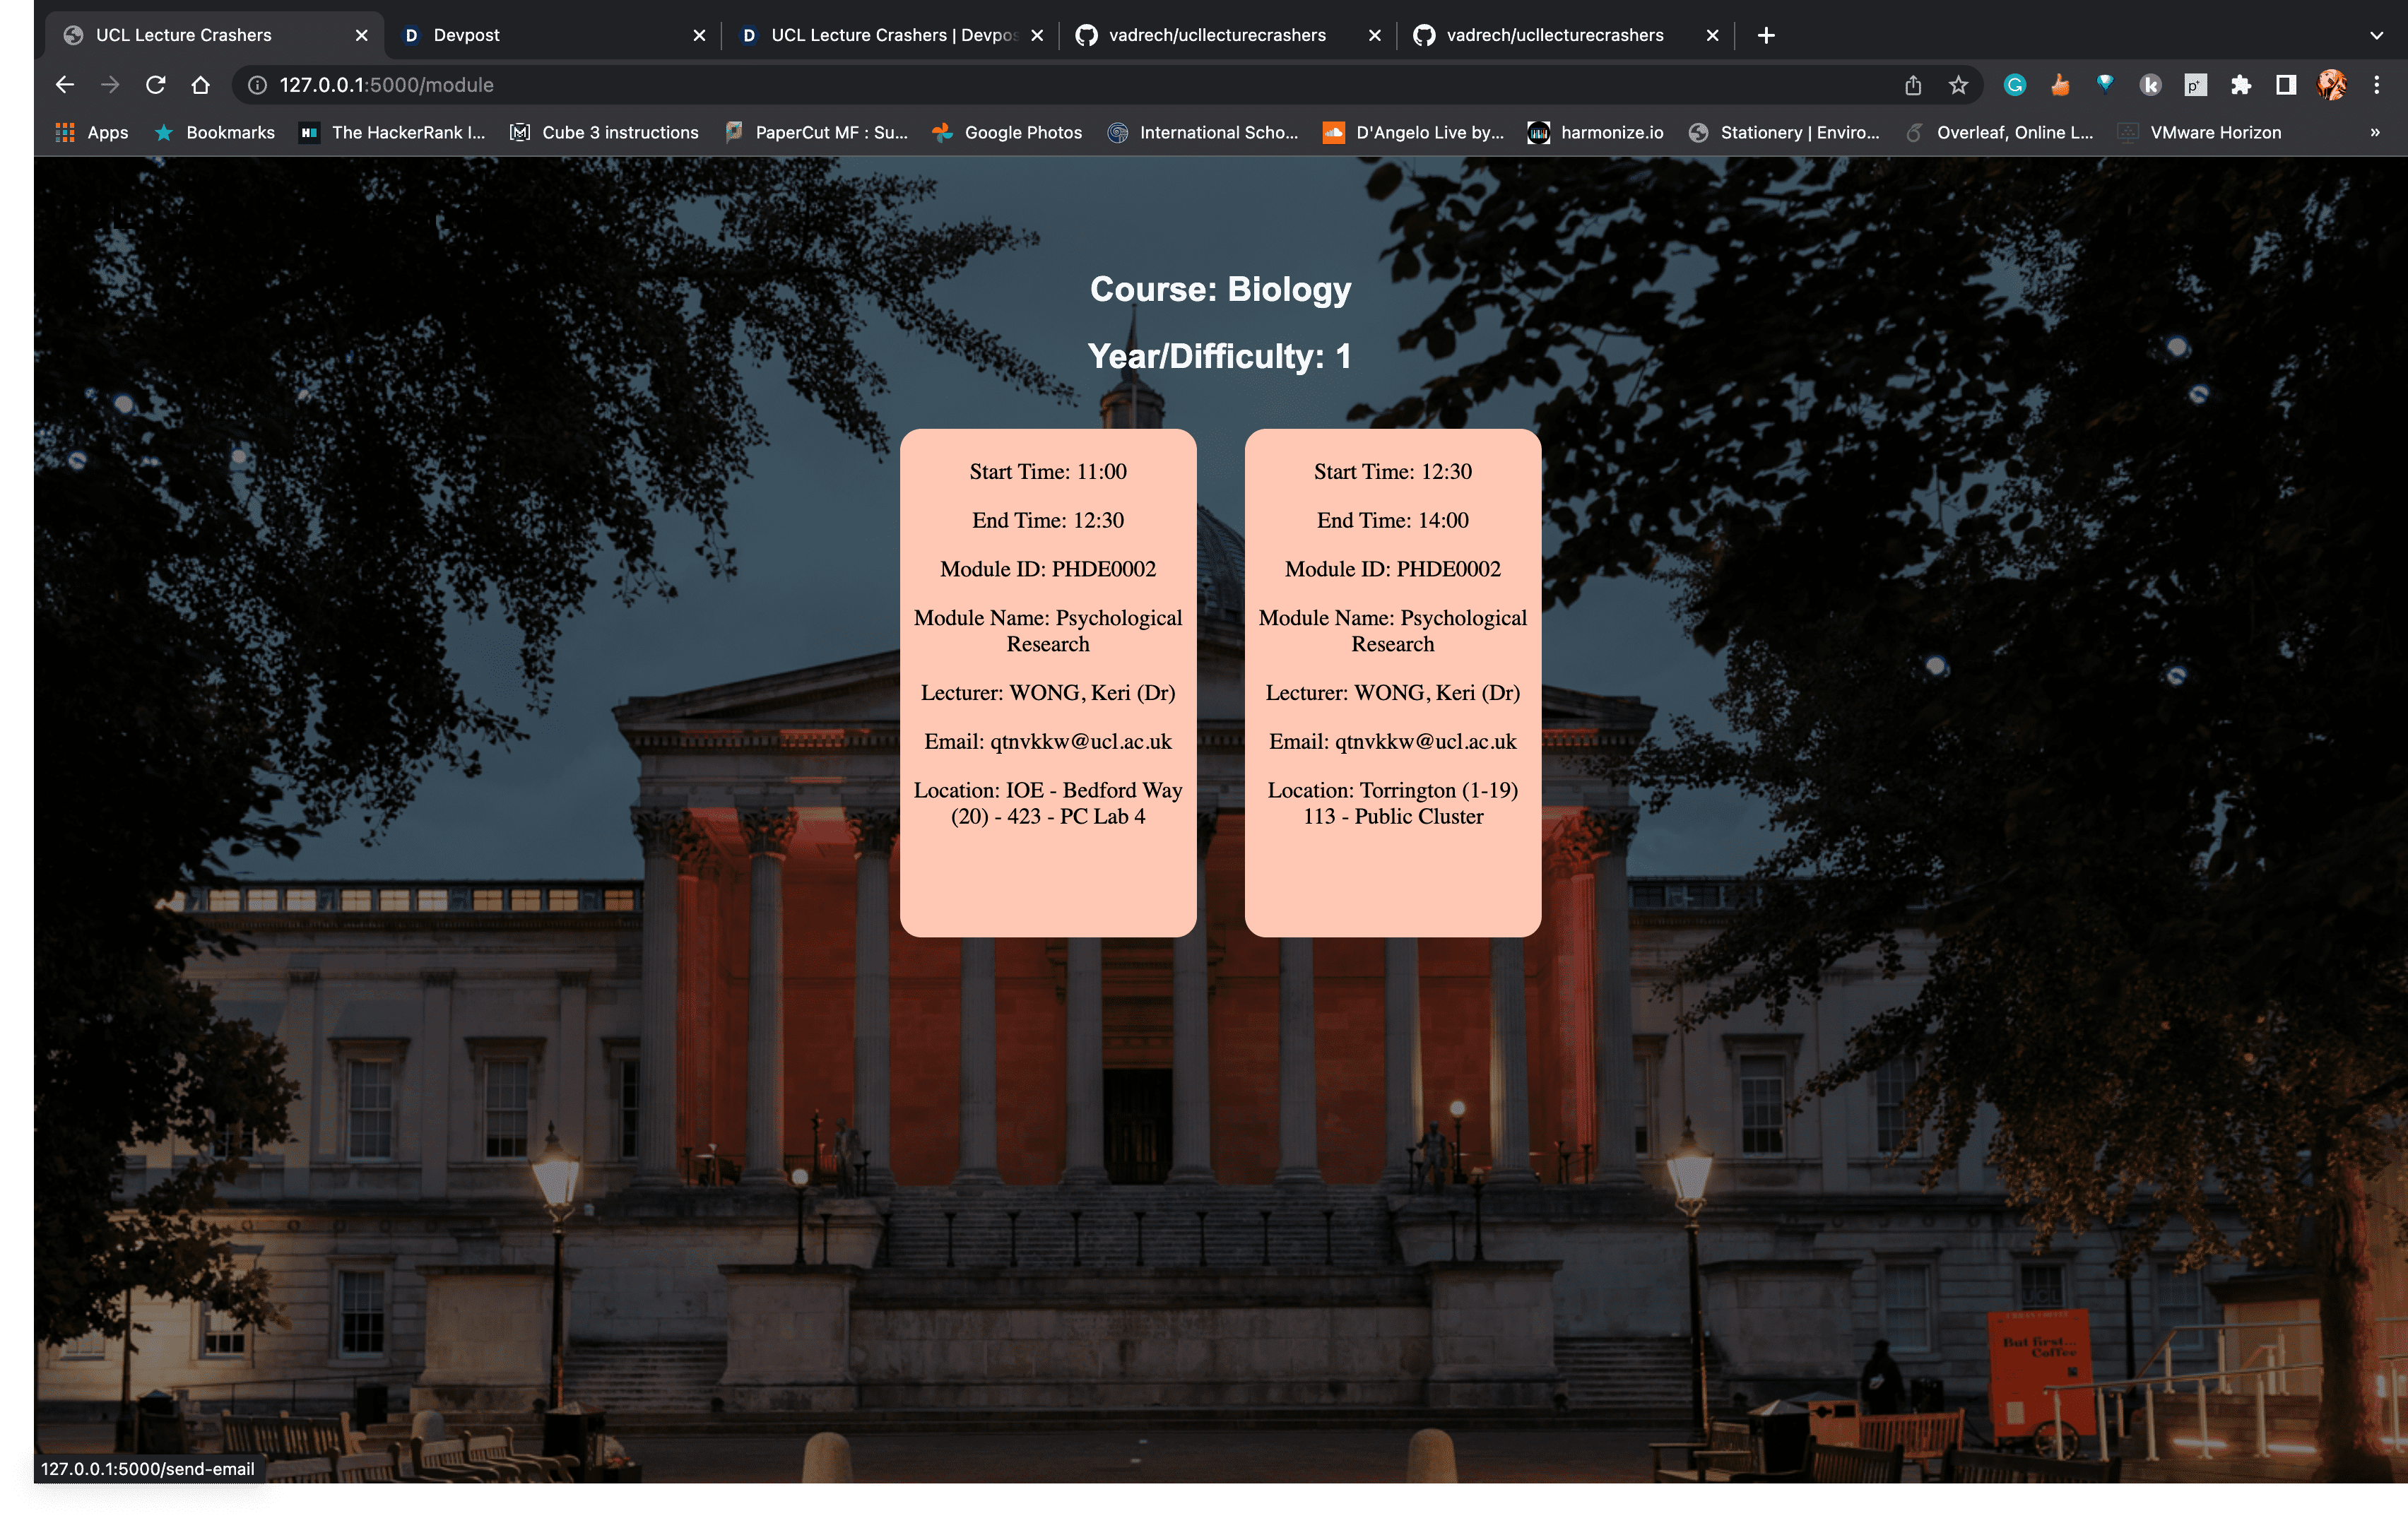The width and height of the screenshot is (2408, 1523).
Task: Go back to the previous page
Action: pyautogui.click(x=65, y=85)
